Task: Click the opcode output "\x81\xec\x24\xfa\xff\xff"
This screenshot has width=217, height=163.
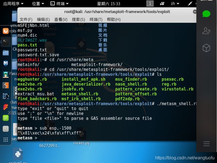Action: click(x=49, y=133)
